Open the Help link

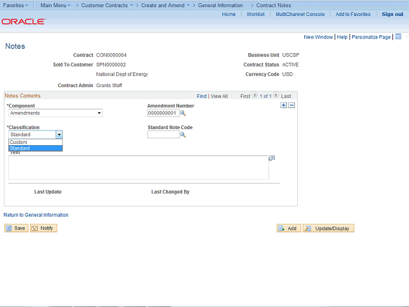343,37
